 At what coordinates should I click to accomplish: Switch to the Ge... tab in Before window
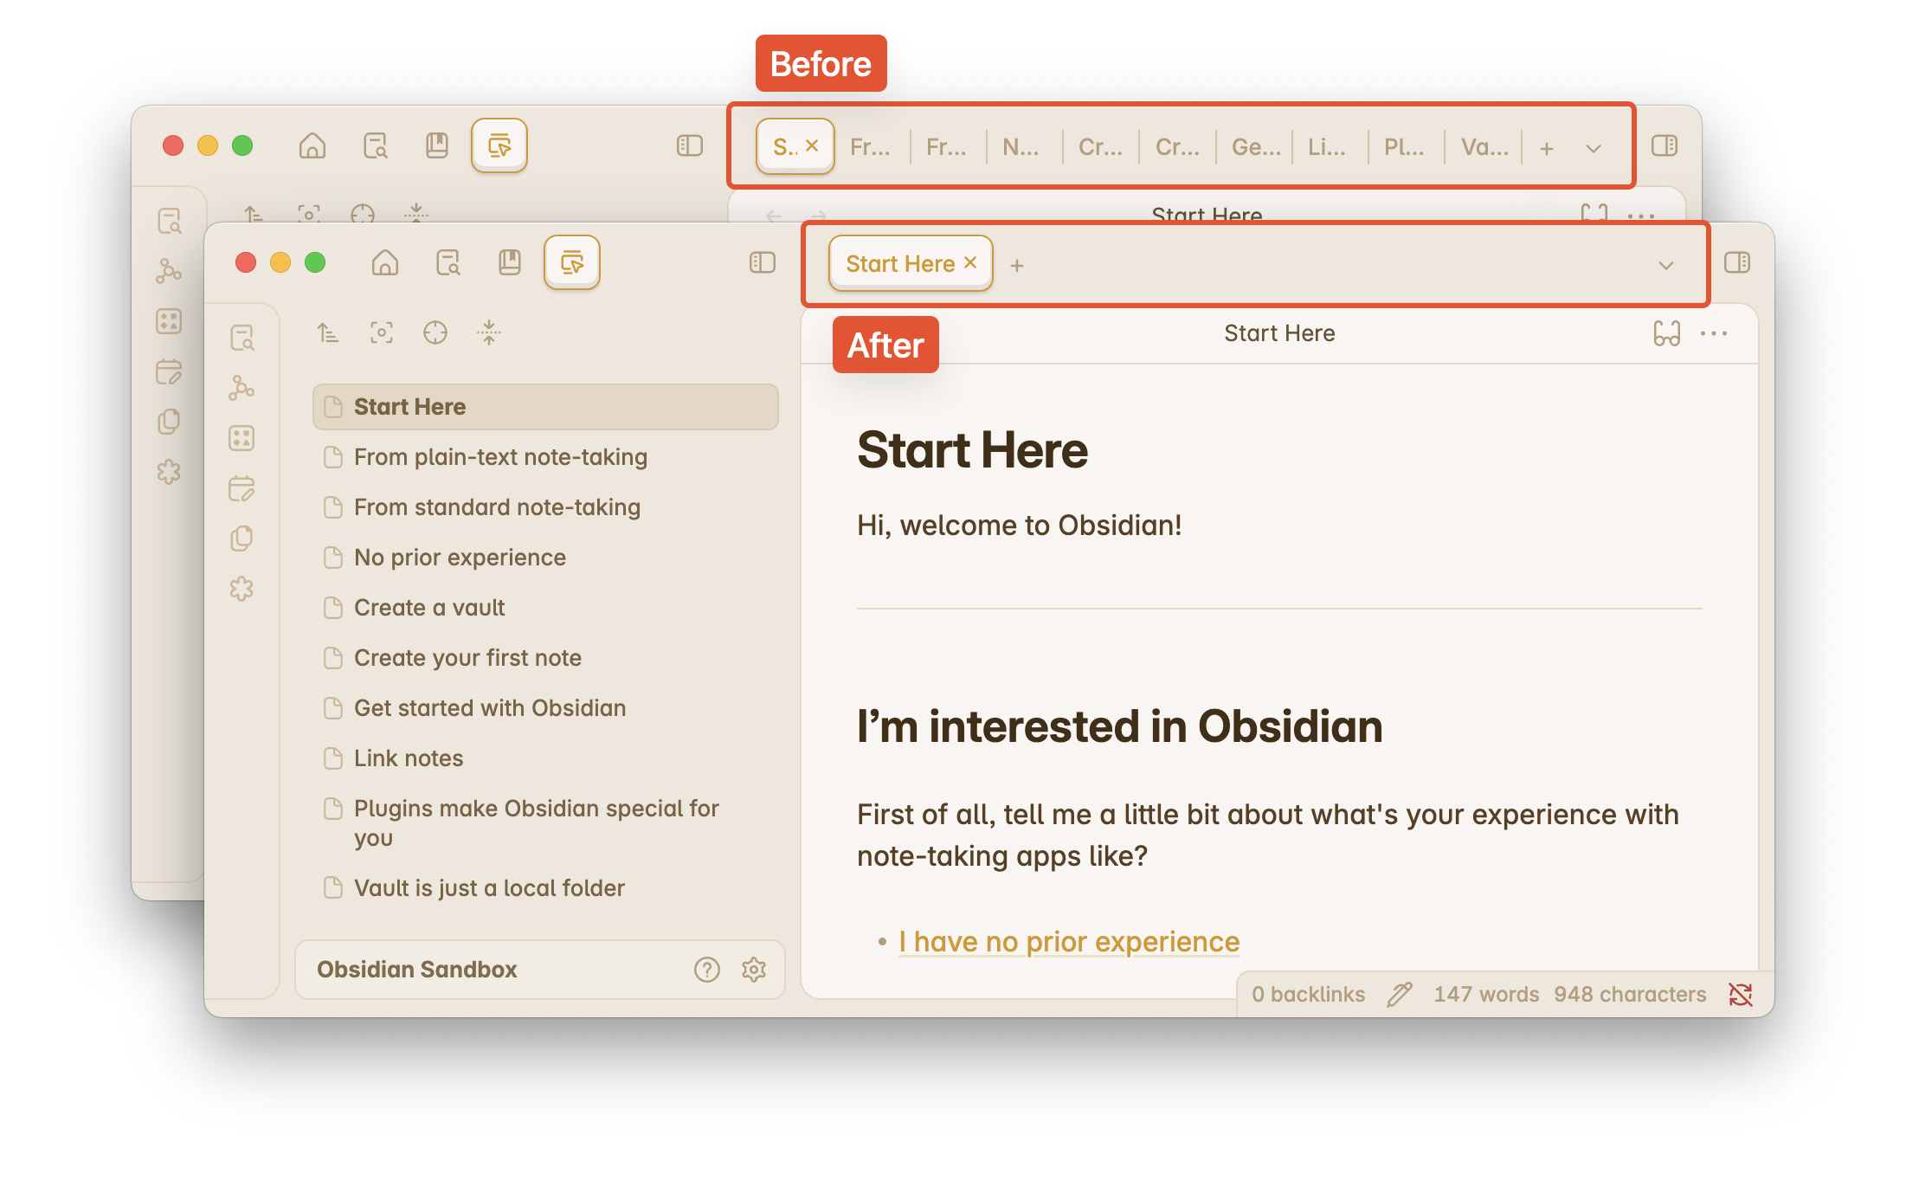1255,147
